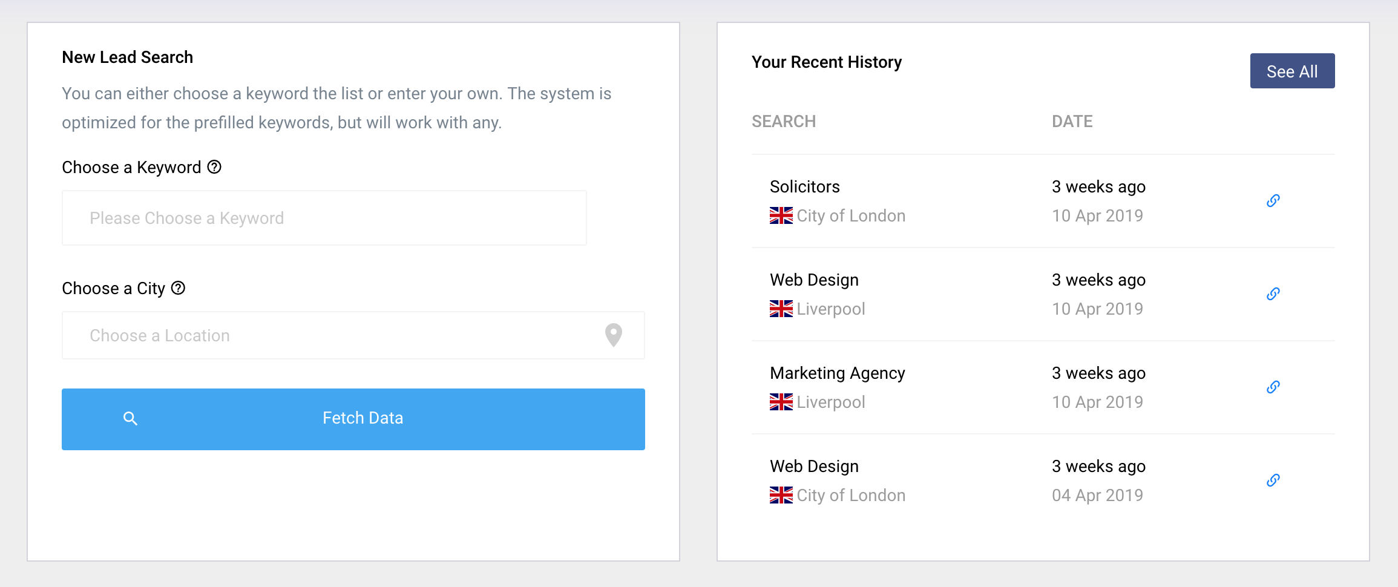1398x587 pixels.
Task: Select Web Design City of London entry
Action: pyautogui.click(x=814, y=466)
